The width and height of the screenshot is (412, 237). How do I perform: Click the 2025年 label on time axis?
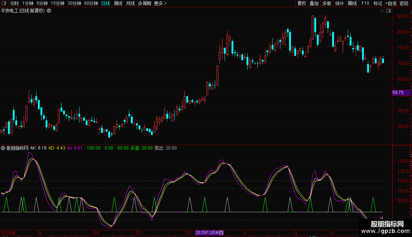click(x=8, y=233)
